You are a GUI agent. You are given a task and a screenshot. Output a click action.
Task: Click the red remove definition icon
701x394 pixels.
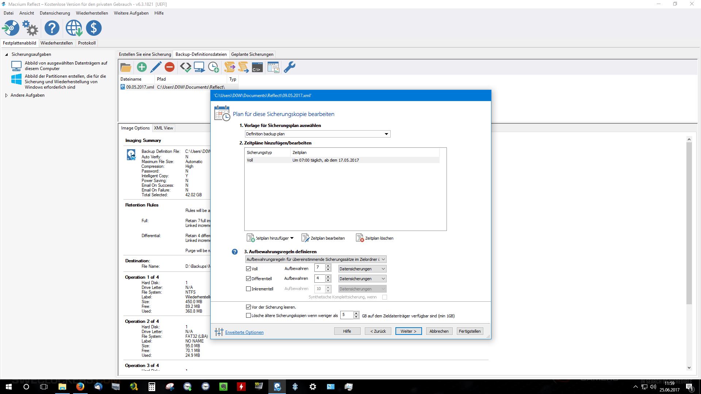click(169, 67)
